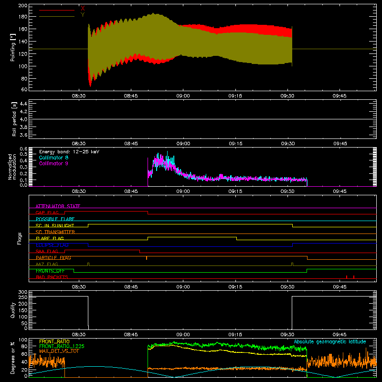Click the 4.0 tick label on Roll period axis
Image resolution: width=382 pixels, height=382 pixels.
click(x=23, y=119)
